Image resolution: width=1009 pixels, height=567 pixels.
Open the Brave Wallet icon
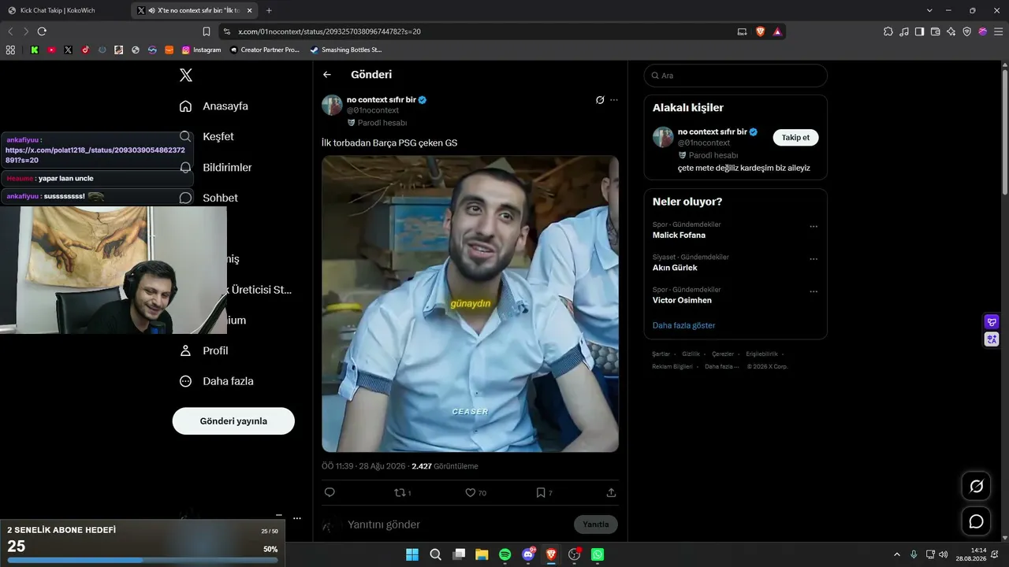(936, 31)
